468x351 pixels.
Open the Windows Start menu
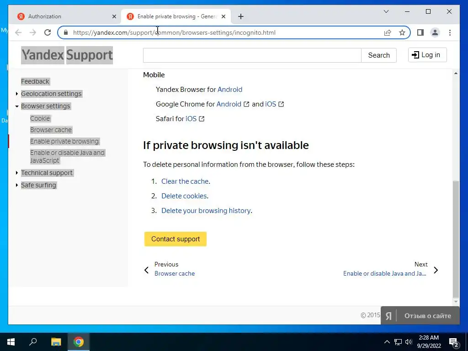point(11,342)
